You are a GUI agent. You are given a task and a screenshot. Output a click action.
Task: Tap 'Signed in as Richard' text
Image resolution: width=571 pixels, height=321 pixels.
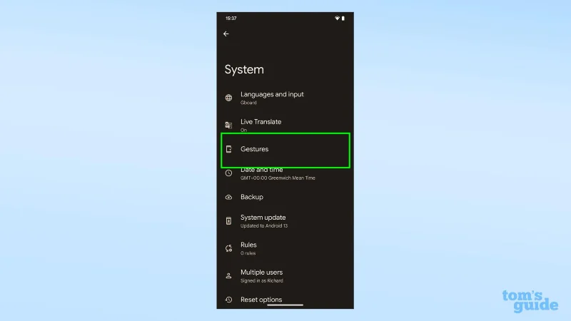pyautogui.click(x=262, y=280)
